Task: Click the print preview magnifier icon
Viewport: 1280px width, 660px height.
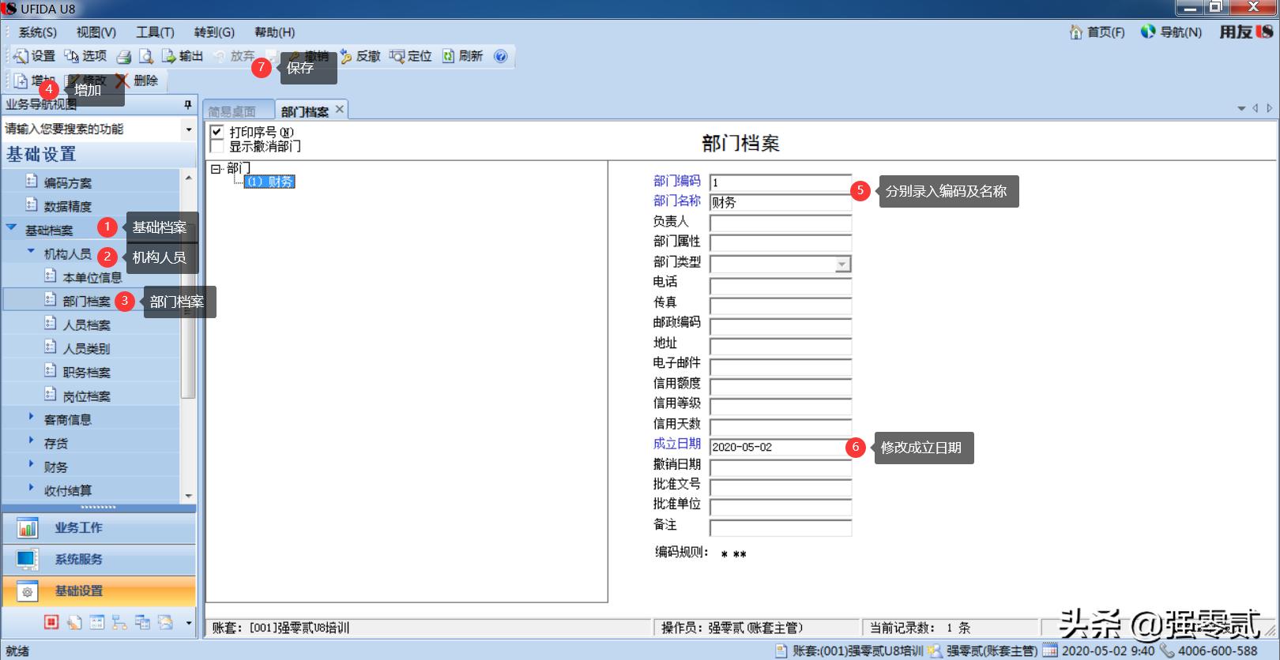Action: click(146, 57)
